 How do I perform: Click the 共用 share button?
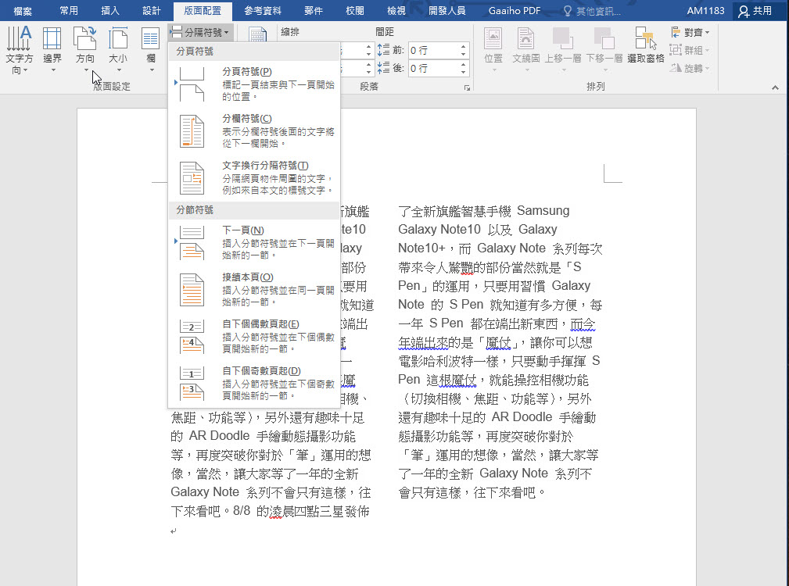point(755,11)
